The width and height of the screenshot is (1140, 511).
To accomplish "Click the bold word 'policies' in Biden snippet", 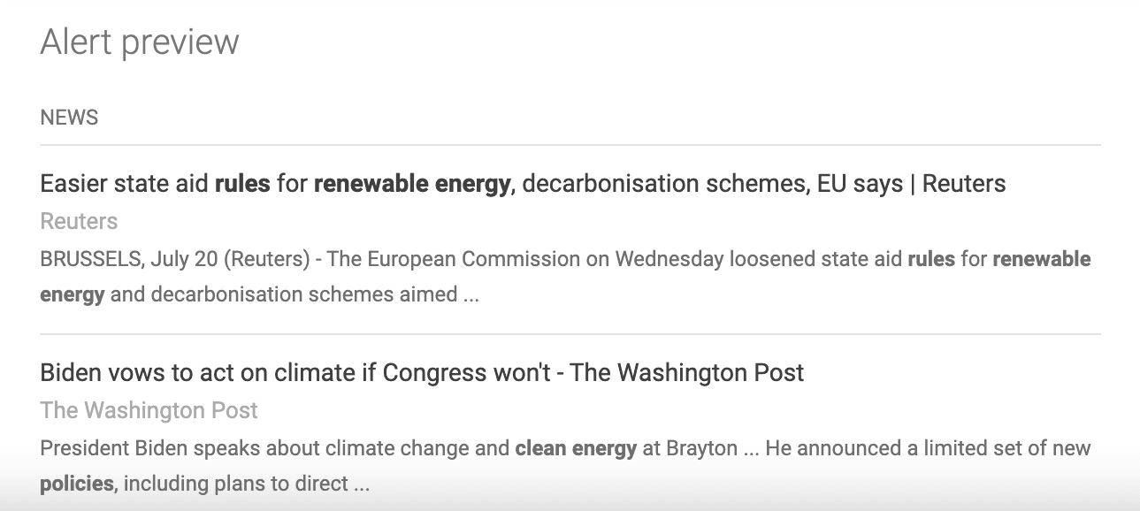I will (x=77, y=484).
